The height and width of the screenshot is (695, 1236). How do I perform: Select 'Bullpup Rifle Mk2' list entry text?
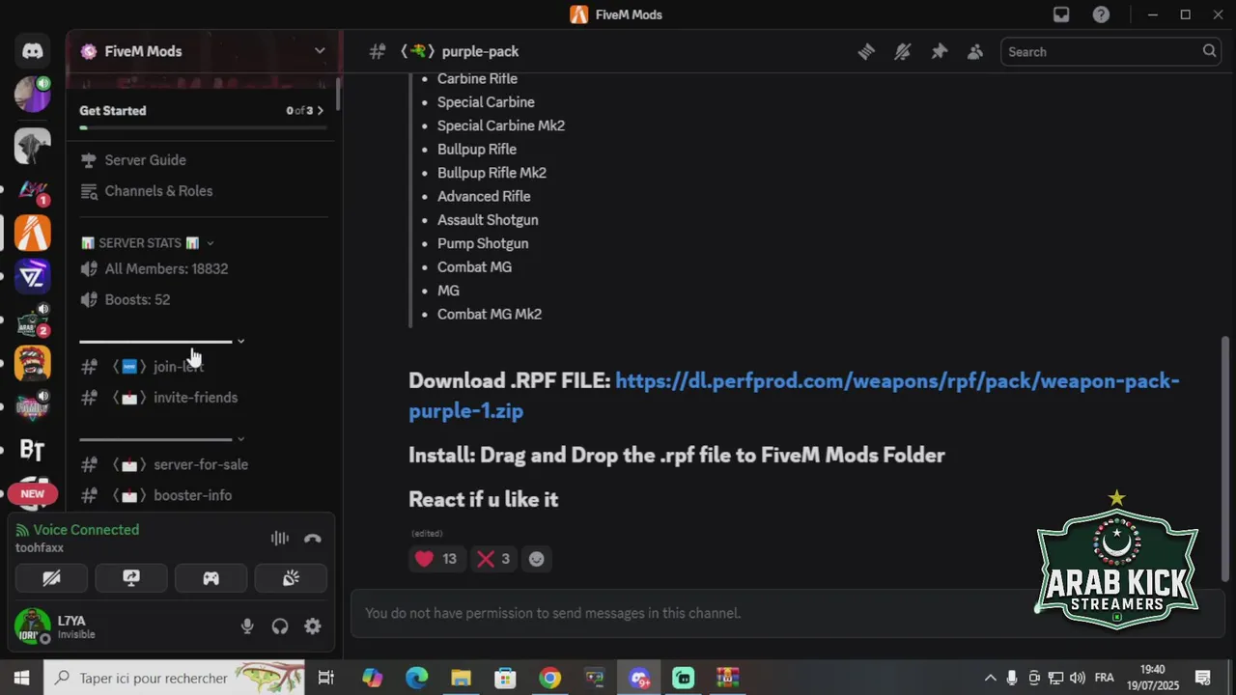492,173
